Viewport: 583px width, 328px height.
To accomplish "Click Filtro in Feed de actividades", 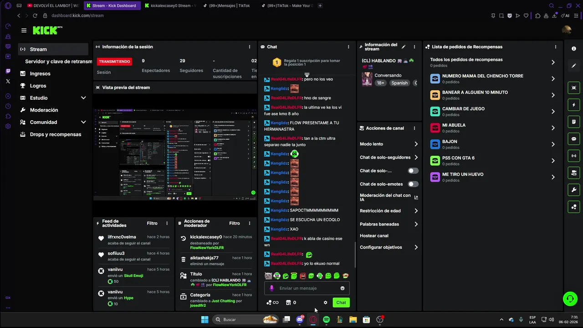I will pos(152,223).
